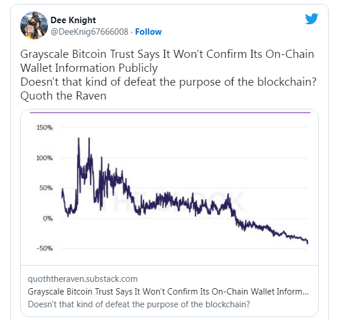Click the tweet line about defeating blockchain purpose
The width and height of the screenshot is (357, 320).
click(x=168, y=82)
